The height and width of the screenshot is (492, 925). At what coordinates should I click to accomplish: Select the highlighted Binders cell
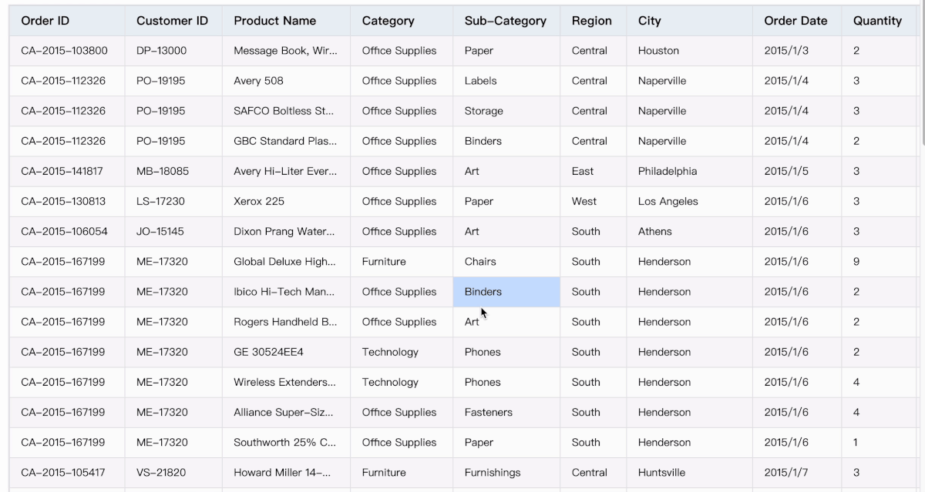506,292
